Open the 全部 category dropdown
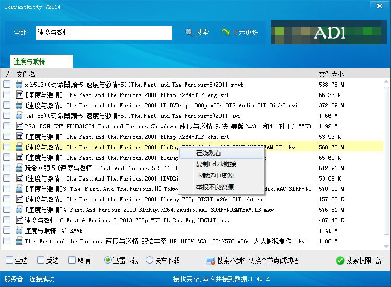This screenshot has width=391, height=287. click(20, 33)
